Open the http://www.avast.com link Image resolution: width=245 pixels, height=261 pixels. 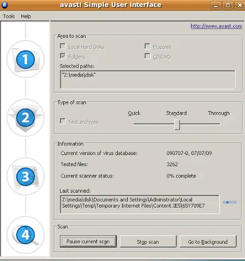pyautogui.click(x=216, y=26)
